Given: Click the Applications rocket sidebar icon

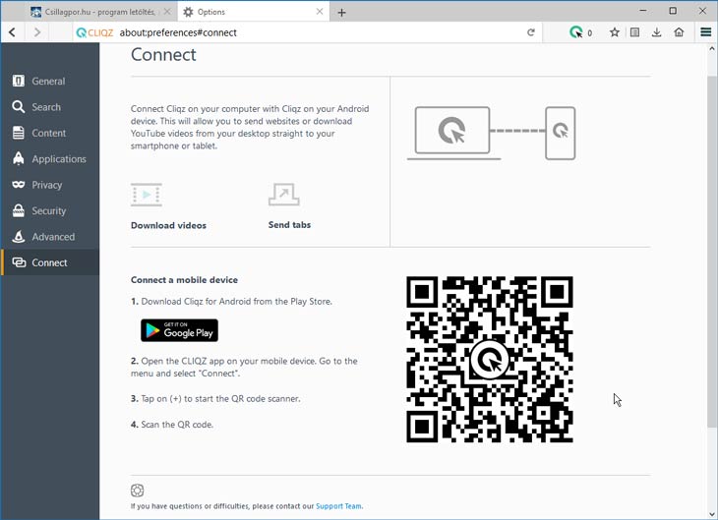Looking at the screenshot, I should pos(19,158).
